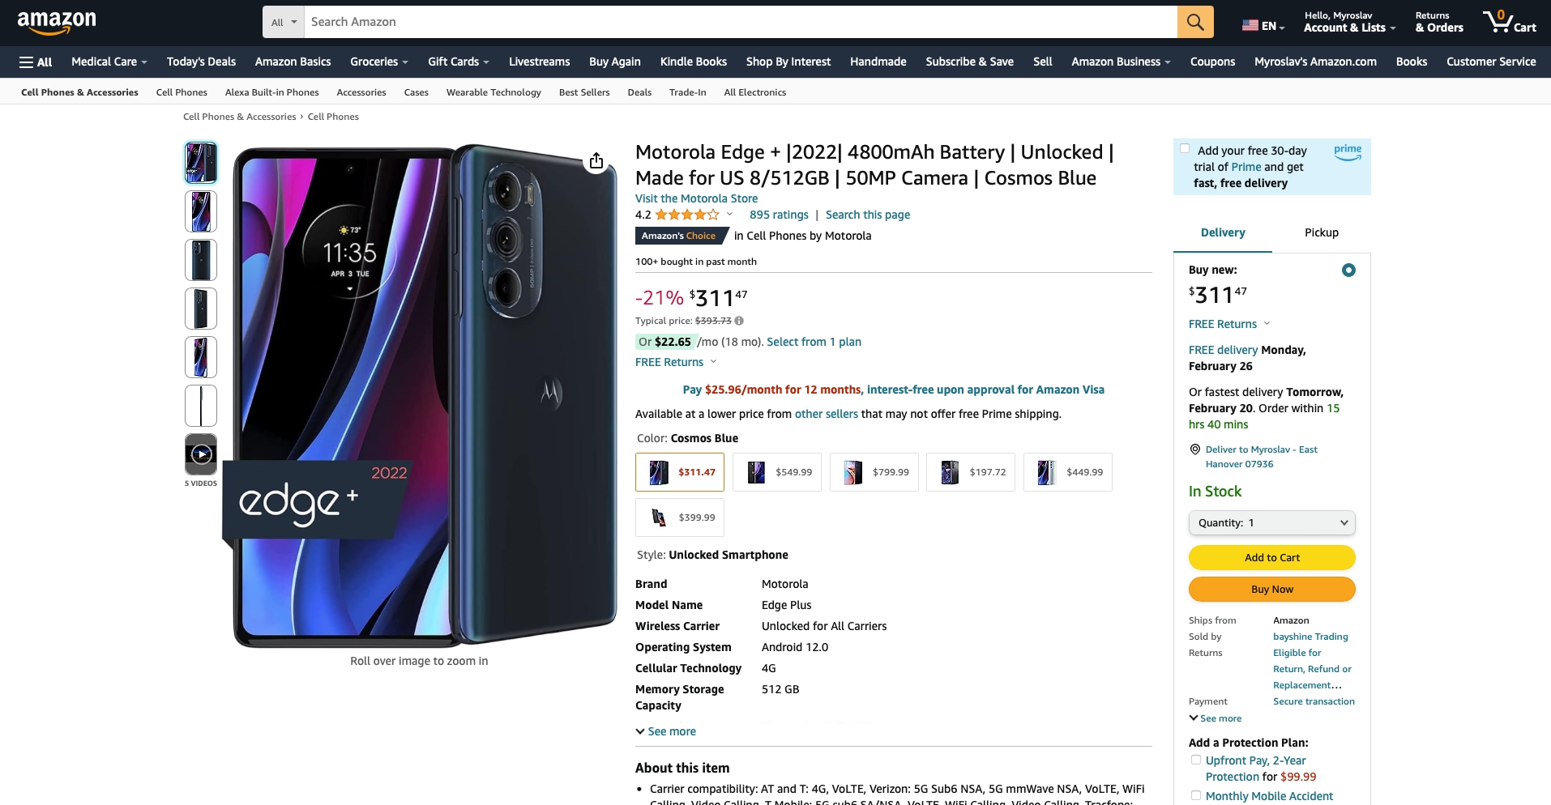This screenshot has height=805, width=1551.
Task: Click the typical price info icon
Action: [x=739, y=321]
